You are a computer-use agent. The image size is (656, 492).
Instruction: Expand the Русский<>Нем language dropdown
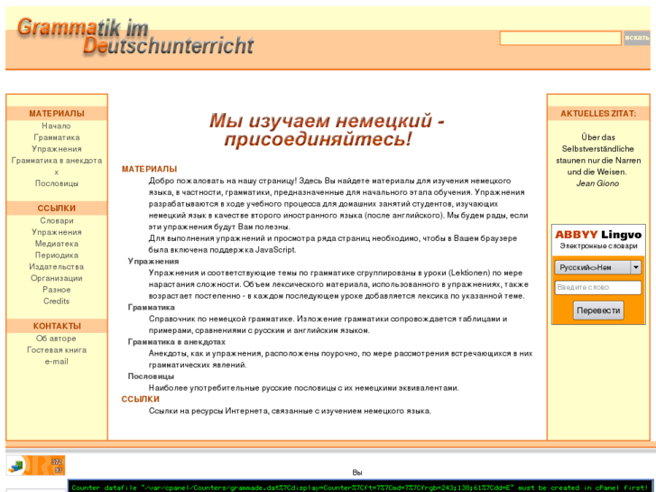[x=598, y=267]
